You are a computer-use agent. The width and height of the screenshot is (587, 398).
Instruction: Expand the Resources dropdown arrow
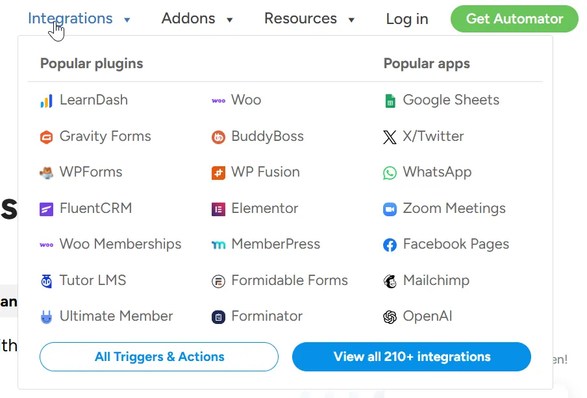[x=351, y=20]
